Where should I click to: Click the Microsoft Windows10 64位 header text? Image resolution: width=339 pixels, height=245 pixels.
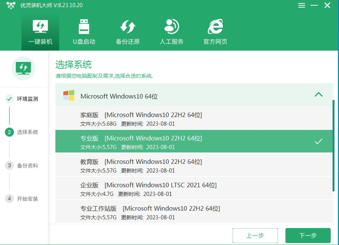119,96
